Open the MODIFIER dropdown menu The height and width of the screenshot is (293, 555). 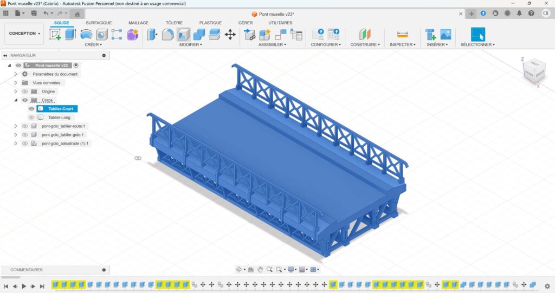(x=191, y=45)
